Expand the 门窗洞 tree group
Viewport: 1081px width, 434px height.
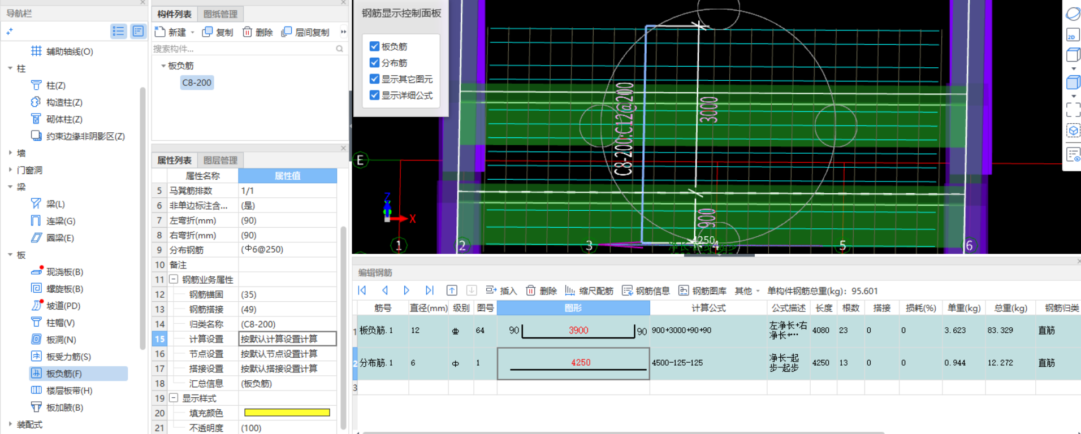[x=10, y=170]
